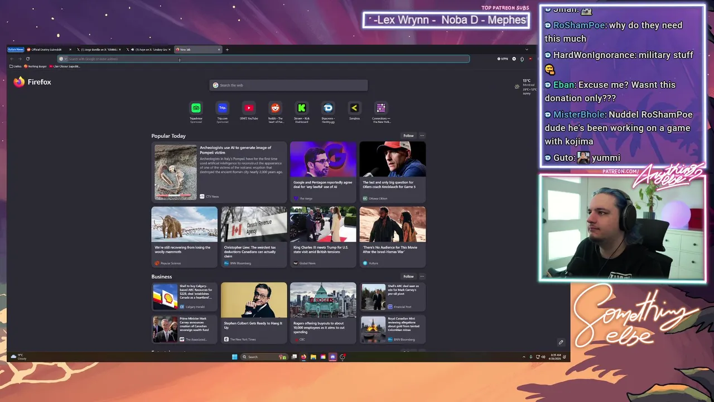This screenshot has height=402, width=714.
Task: Open the Shell's ARC deal Carney article
Action: click(x=392, y=296)
